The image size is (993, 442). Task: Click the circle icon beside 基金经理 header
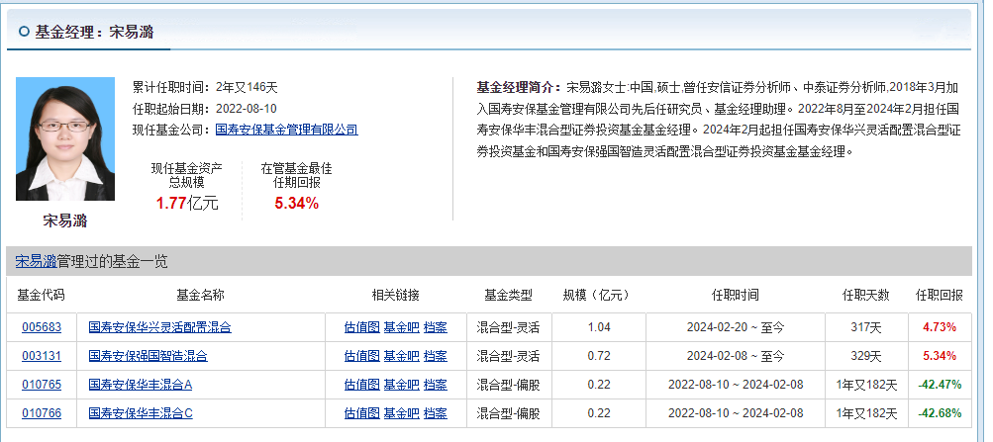(24, 33)
